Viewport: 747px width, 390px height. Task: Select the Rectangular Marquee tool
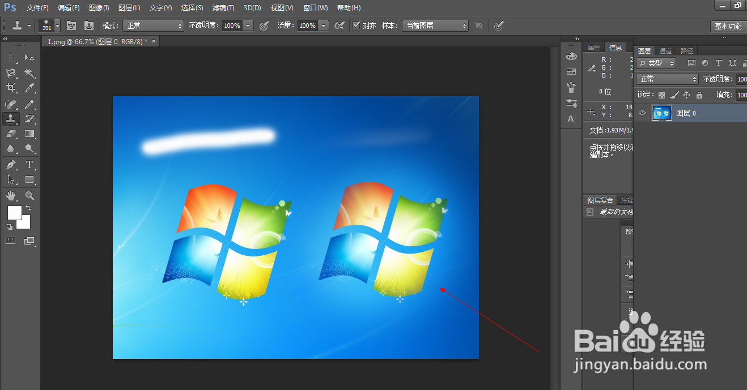click(x=11, y=58)
